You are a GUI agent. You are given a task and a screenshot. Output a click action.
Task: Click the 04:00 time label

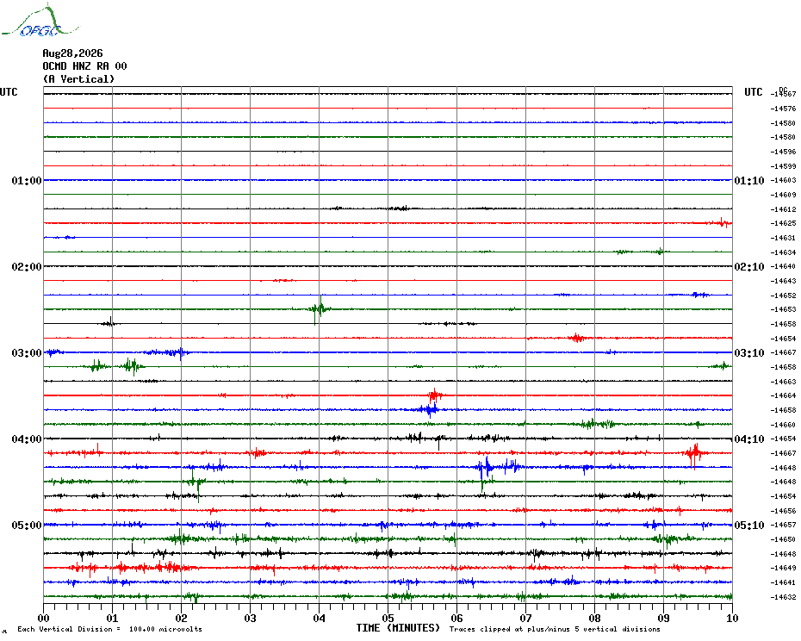coord(27,439)
